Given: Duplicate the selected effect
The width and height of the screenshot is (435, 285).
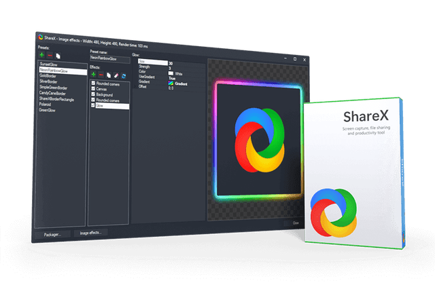Looking at the screenshot, I should 109,75.
